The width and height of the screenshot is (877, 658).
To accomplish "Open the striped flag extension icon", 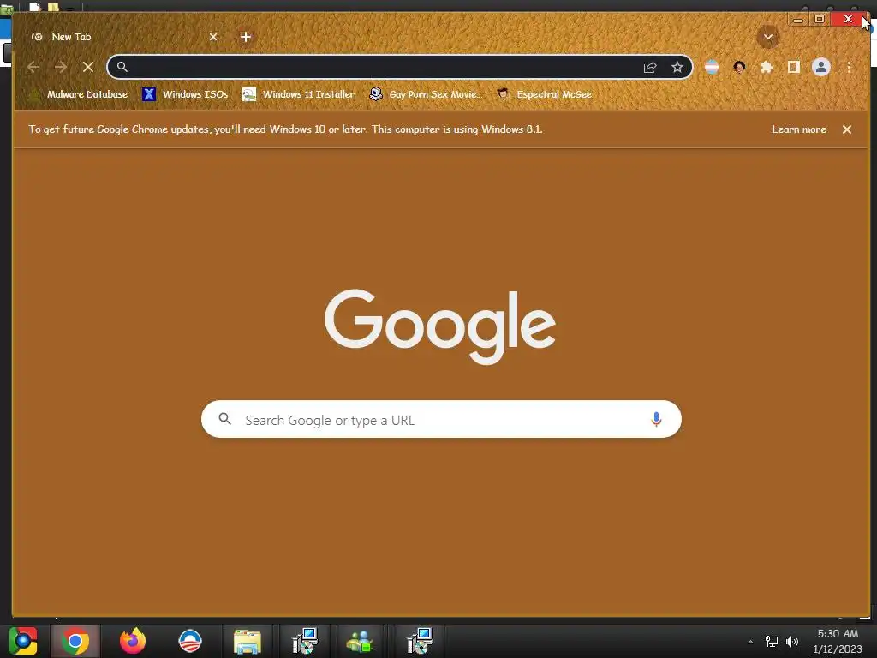I will (712, 67).
